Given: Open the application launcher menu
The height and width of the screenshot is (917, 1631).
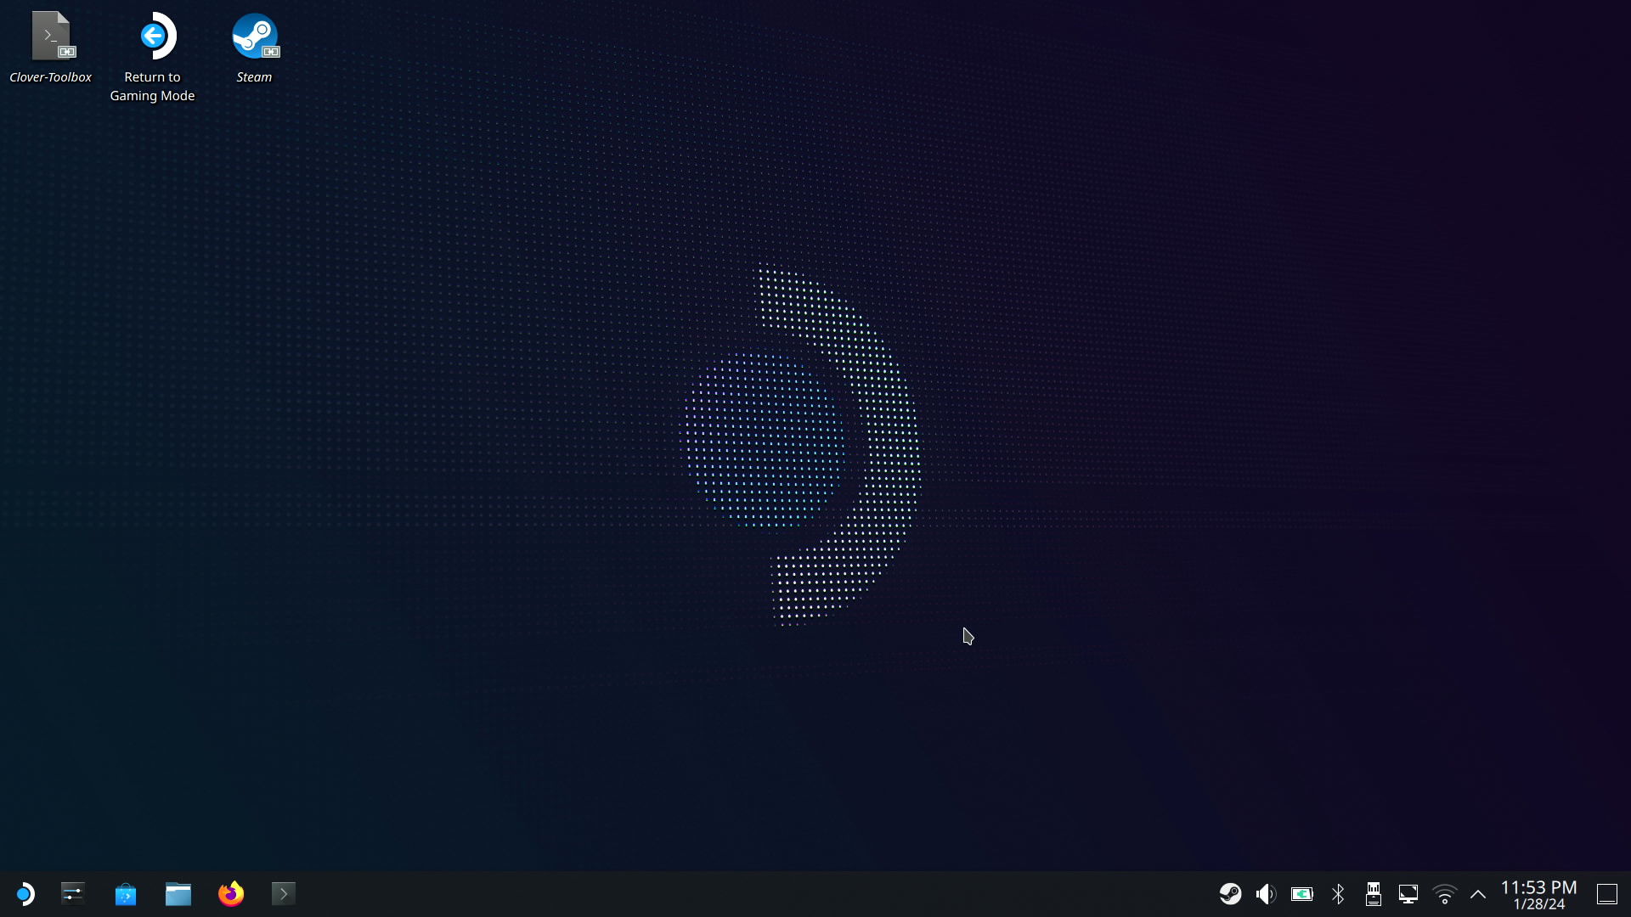Looking at the screenshot, I should pos(25,894).
